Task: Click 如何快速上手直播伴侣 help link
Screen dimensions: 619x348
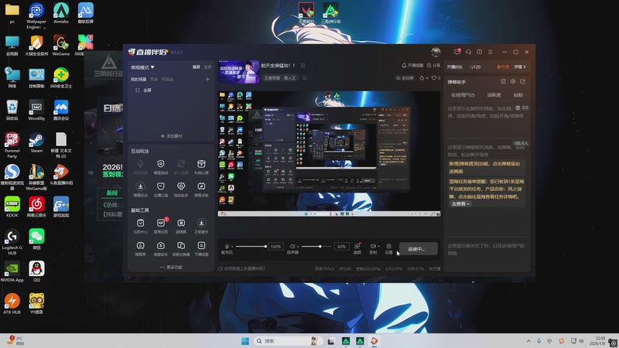Action: [241, 268]
